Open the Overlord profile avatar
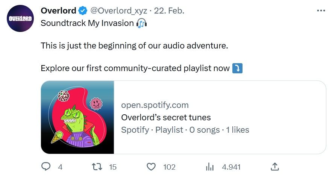332x182 pixels. (x=20, y=18)
